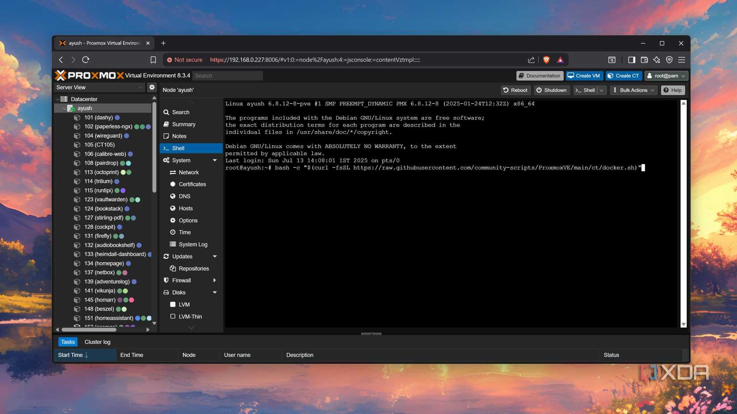737x414 pixels.
Task: Open the Server View dropdown
Action: click(99, 87)
